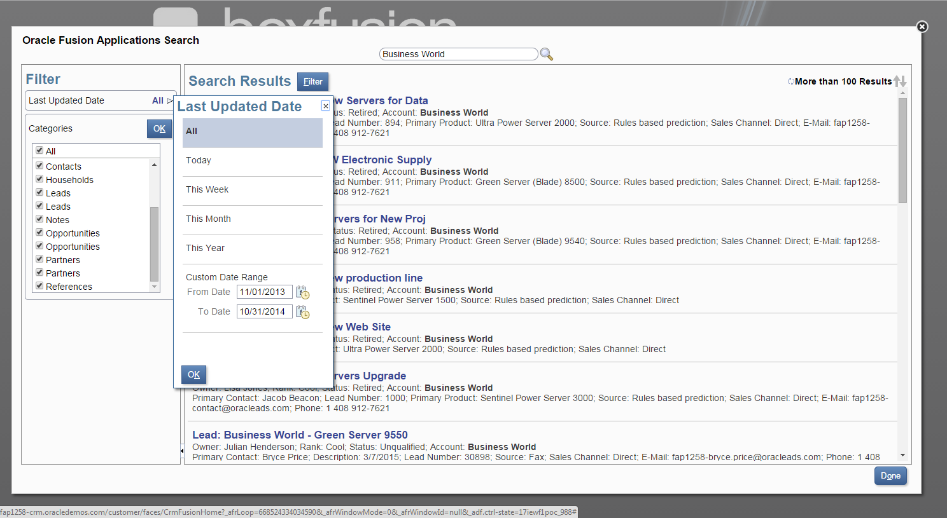Click the Categories OK button

(x=159, y=128)
